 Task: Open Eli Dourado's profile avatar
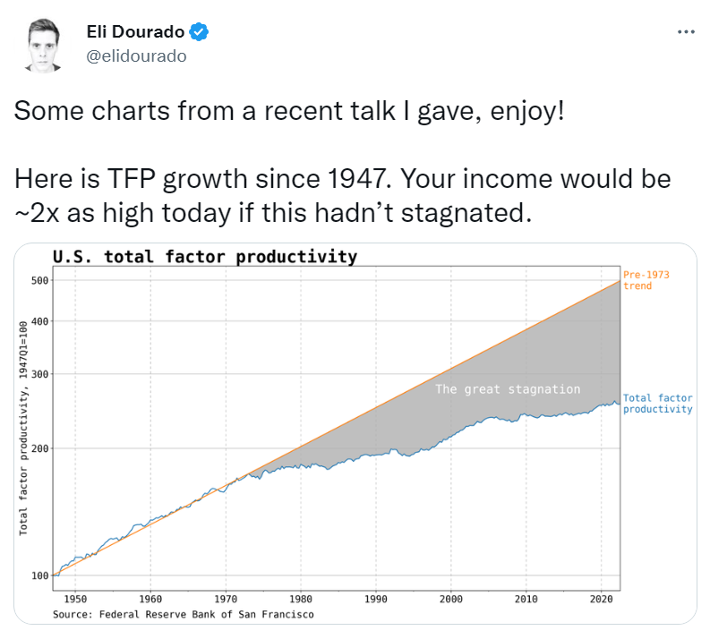point(43,47)
